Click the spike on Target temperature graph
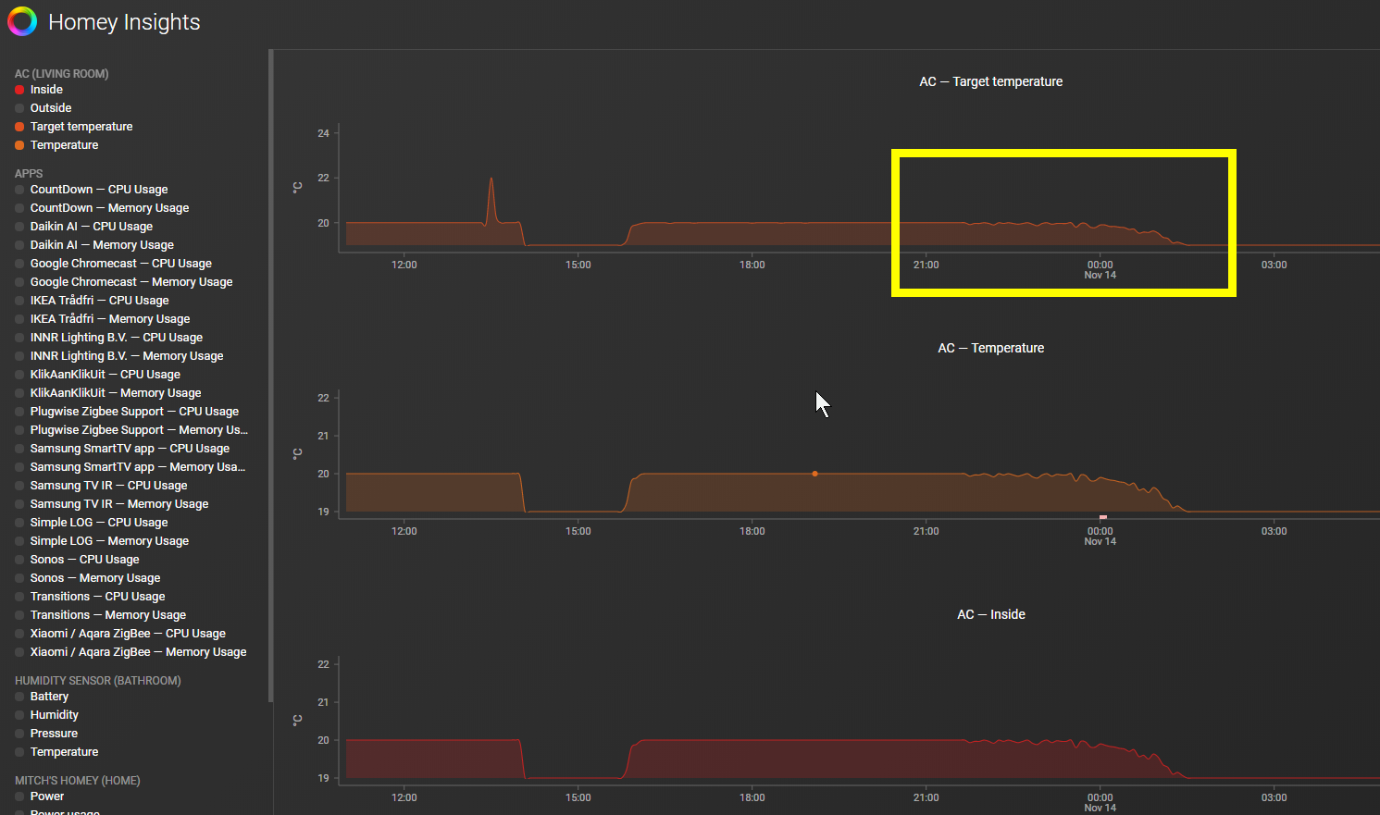Viewport: 1380px width, 815px height. [x=491, y=199]
